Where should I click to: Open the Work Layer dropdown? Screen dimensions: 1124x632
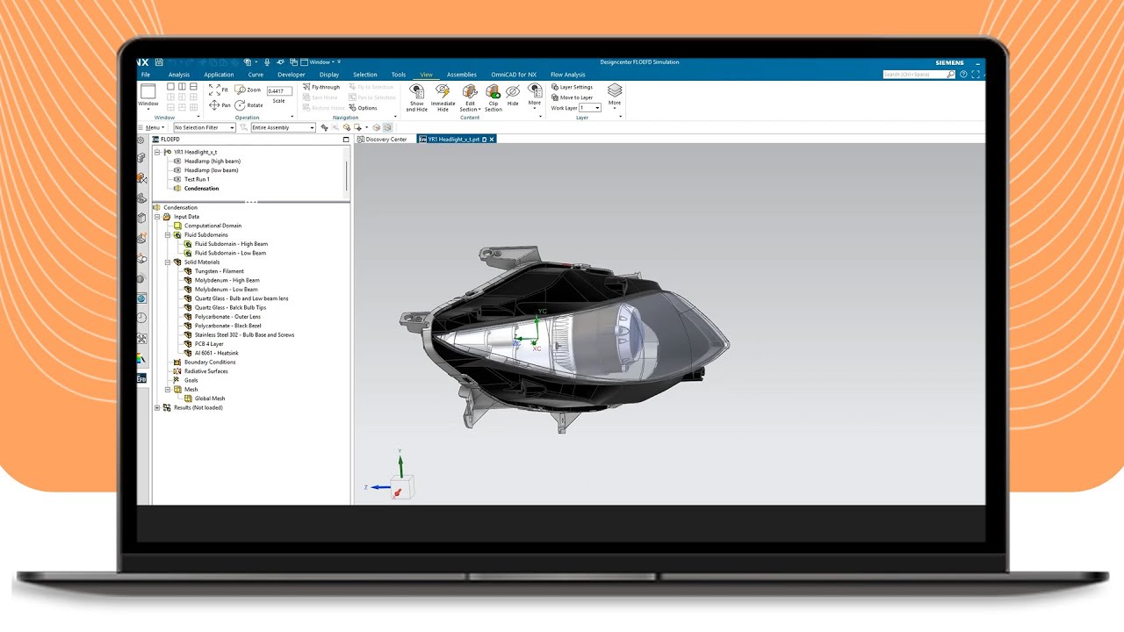coord(590,108)
